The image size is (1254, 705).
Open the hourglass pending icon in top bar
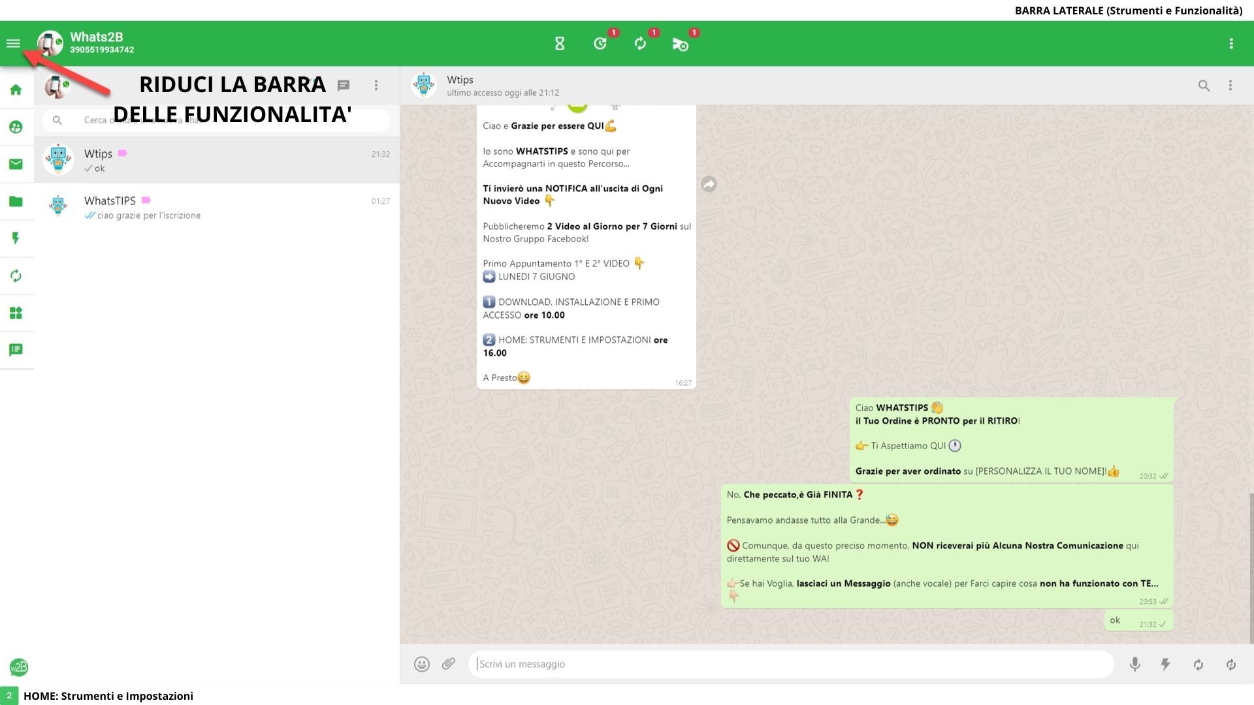click(560, 44)
